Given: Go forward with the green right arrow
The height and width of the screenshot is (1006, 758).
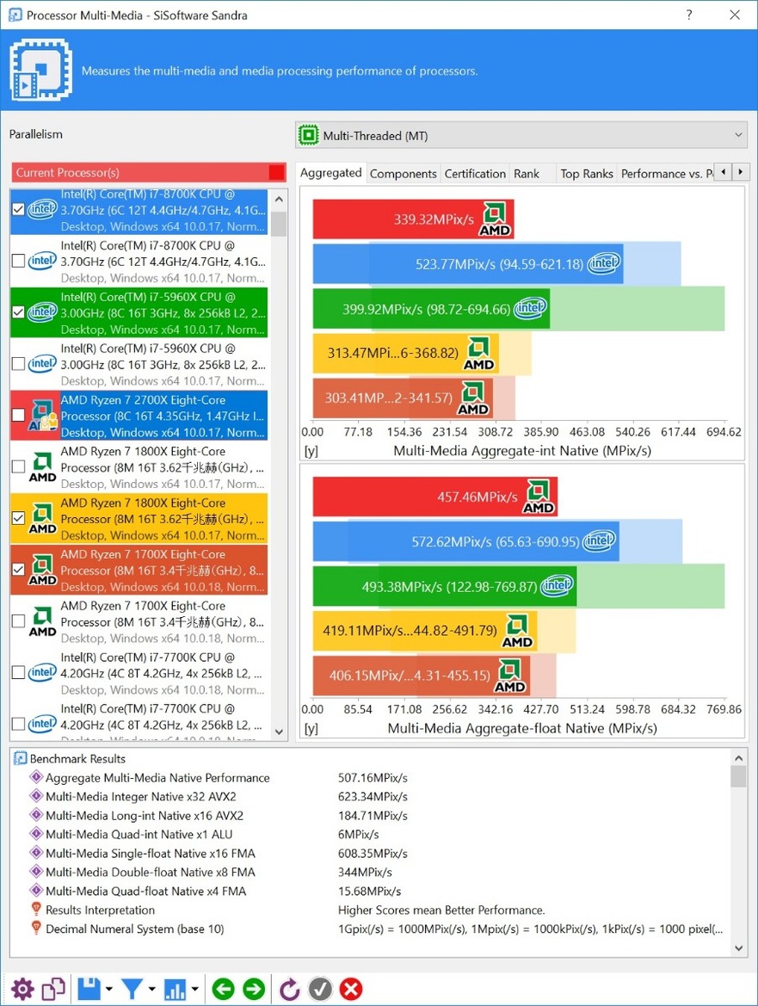Looking at the screenshot, I should click(254, 989).
